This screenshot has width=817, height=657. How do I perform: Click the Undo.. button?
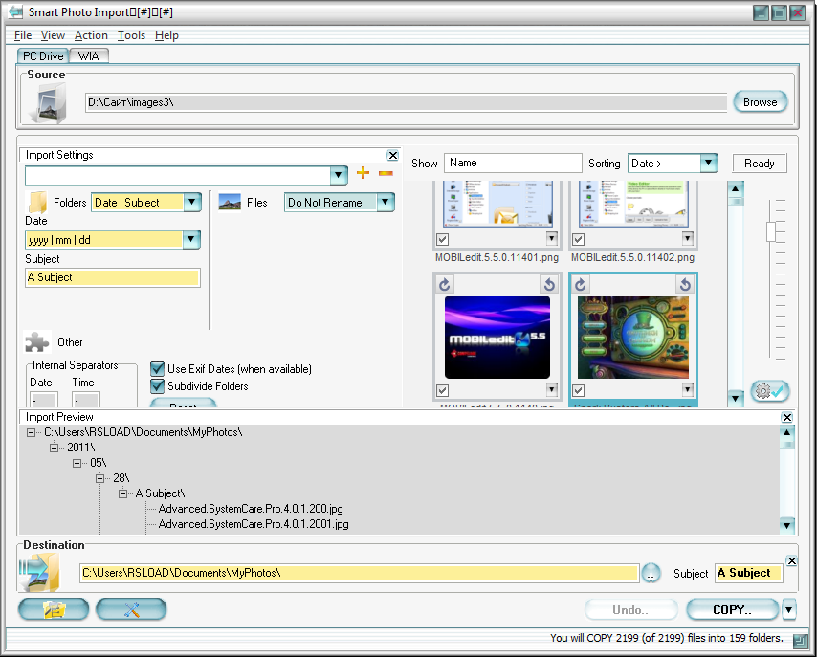[631, 609]
